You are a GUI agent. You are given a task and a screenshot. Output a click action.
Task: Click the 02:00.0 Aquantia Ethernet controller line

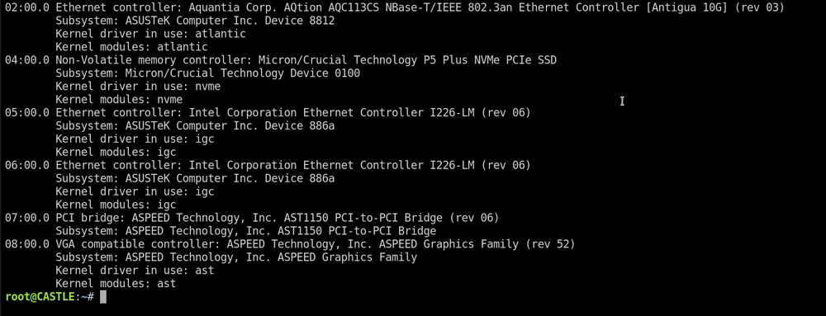[x=395, y=8]
